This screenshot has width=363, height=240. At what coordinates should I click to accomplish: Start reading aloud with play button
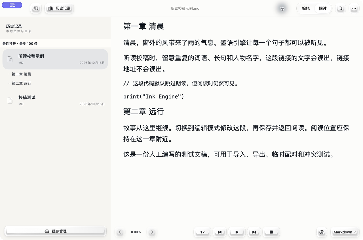click(x=237, y=232)
